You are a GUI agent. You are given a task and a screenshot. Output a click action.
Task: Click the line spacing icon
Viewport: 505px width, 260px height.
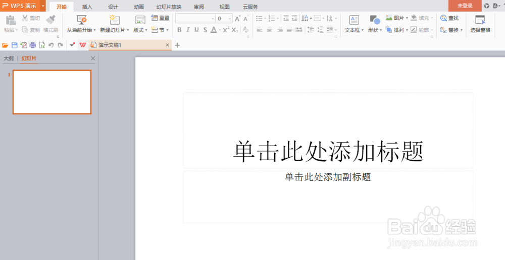pos(311,30)
